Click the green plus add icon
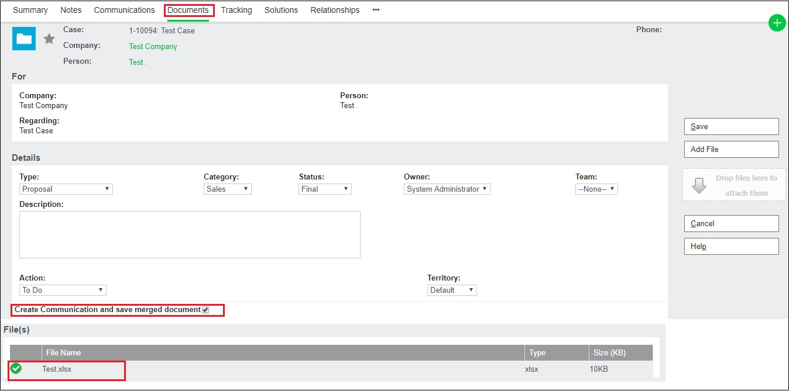789x391 pixels. pos(777,23)
